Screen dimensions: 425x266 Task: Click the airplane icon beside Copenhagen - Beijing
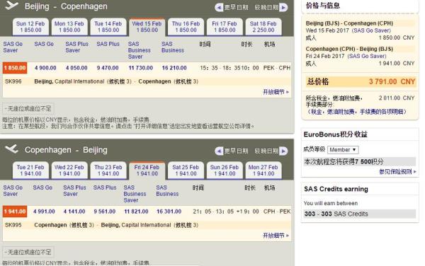12,149
